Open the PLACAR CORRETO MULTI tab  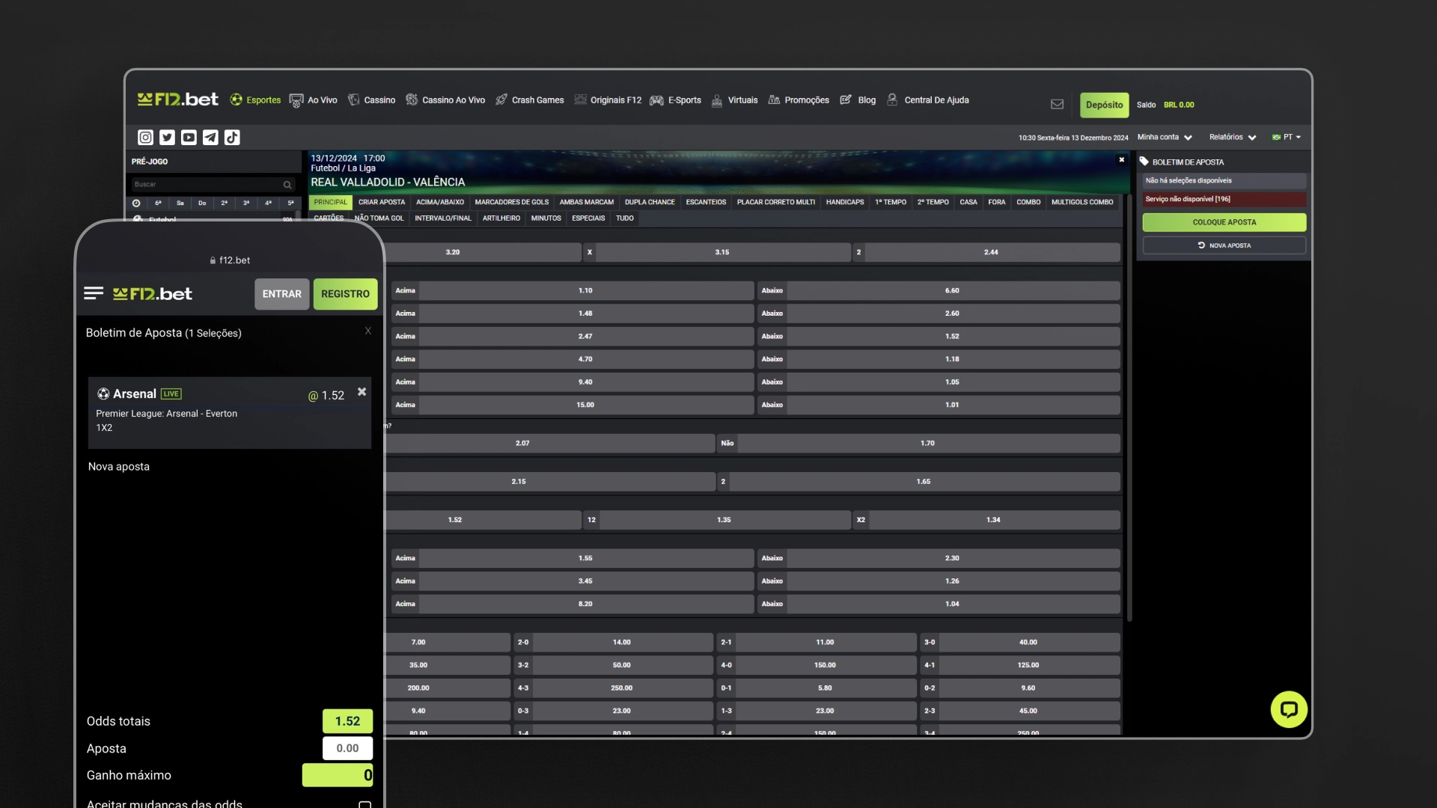coord(776,202)
